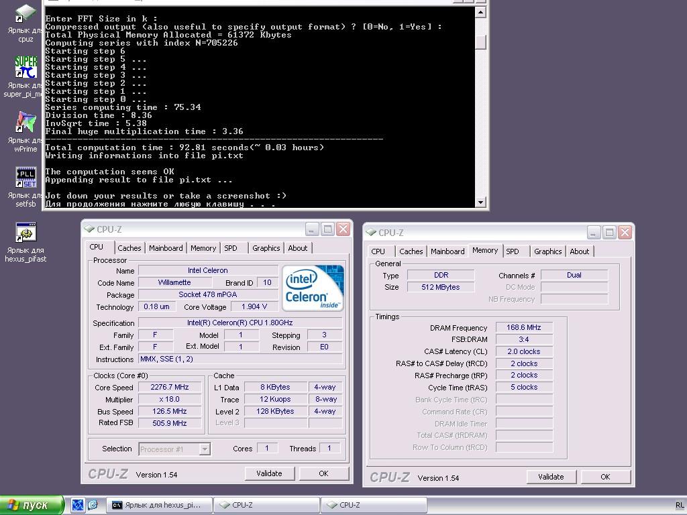Viewport: 687px width, 515px height.
Task: Click the Channels # value Dual
Action: [574, 275]
